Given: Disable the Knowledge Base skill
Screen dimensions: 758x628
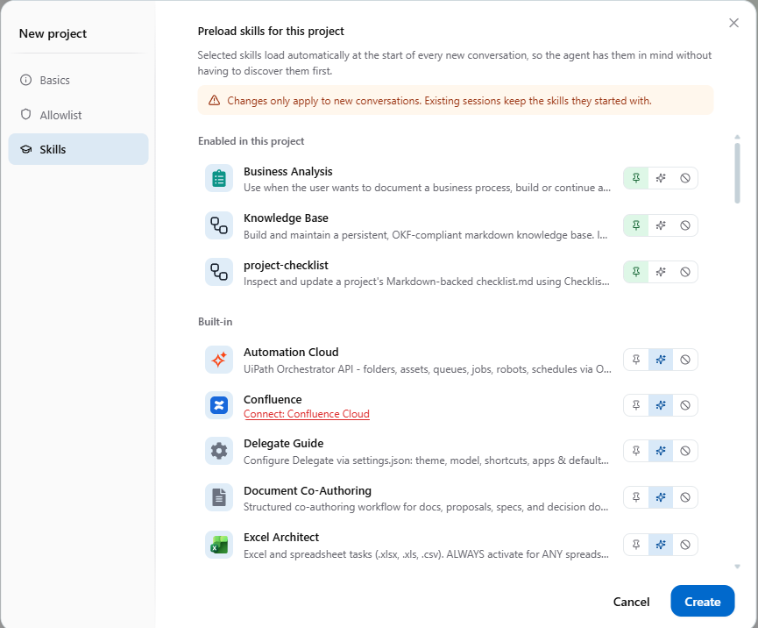Looking at the screenshot, I should (x=685, y=225).
